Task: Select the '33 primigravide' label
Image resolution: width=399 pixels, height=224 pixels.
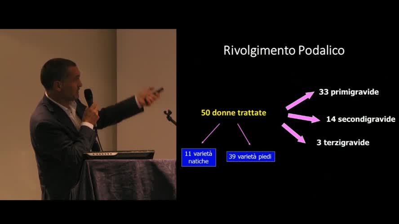Action: (349, 92)
